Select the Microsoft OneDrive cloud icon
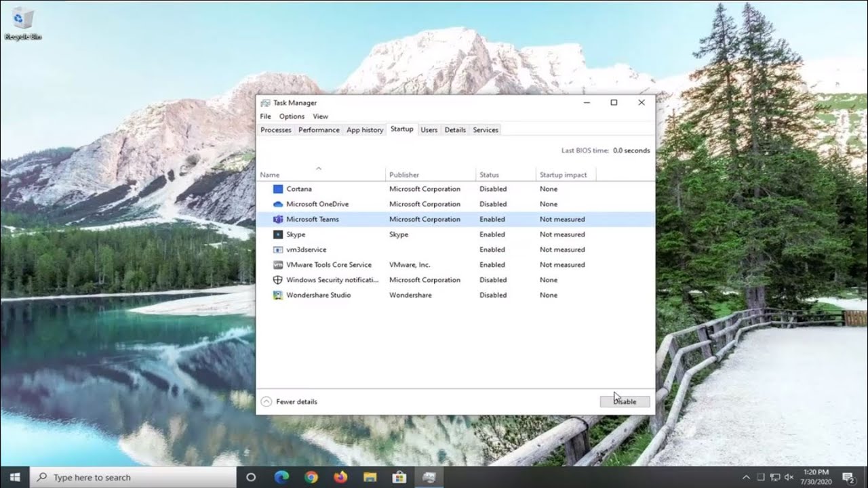 tap(277, 204)
